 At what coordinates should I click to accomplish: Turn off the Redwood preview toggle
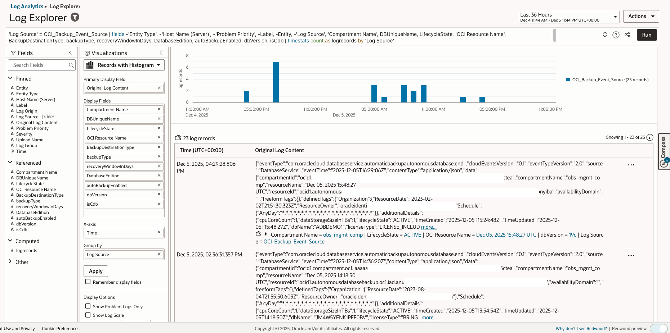coord(658,328)
